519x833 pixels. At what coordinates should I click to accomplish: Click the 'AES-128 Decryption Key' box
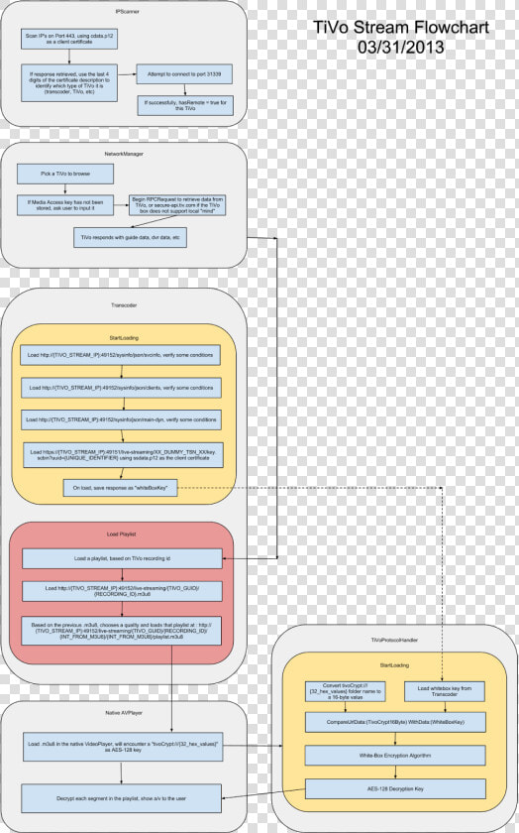click(x=395, y=789)
